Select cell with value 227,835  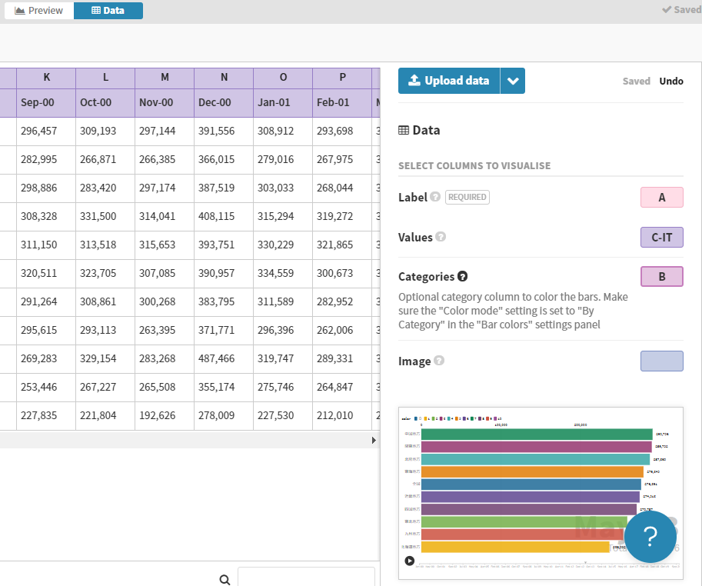46,415
